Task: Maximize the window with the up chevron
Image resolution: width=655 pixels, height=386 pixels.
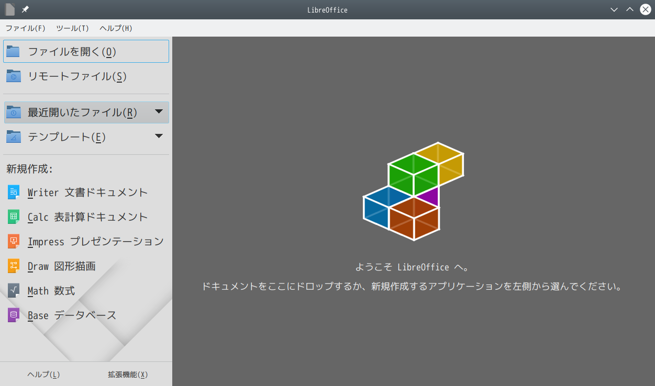Action: pyautogui.click(x=630, y=9)
